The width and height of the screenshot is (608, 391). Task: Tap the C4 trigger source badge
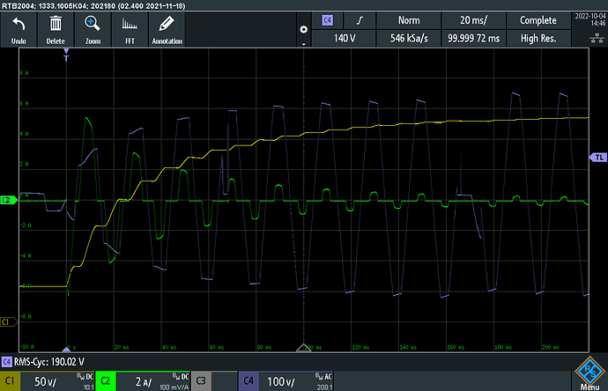328,20
